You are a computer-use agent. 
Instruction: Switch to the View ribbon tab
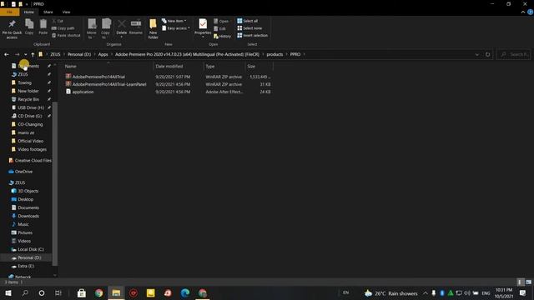point(66,12)
